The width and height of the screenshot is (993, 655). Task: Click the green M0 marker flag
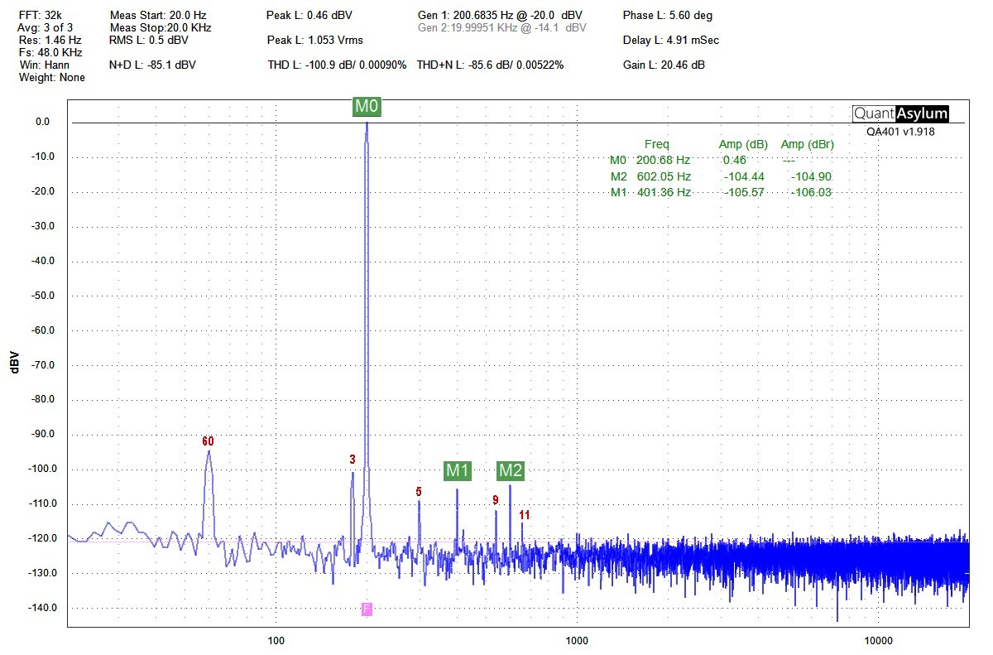[x=367, y=107]
